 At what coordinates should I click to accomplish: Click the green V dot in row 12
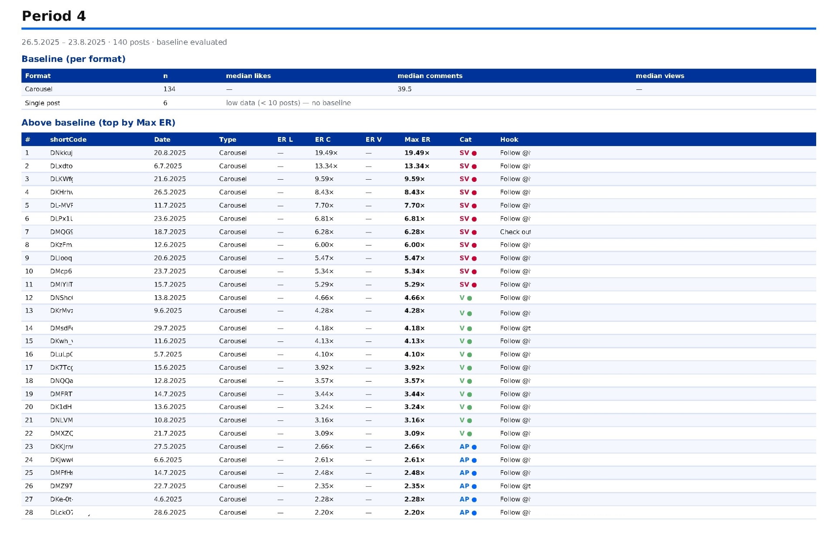[470, 298]
